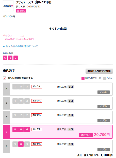Click the drawn number 8 tile
Image resolution: width=116 pixels, height=158 pixels.
click(x=10, y=58)
